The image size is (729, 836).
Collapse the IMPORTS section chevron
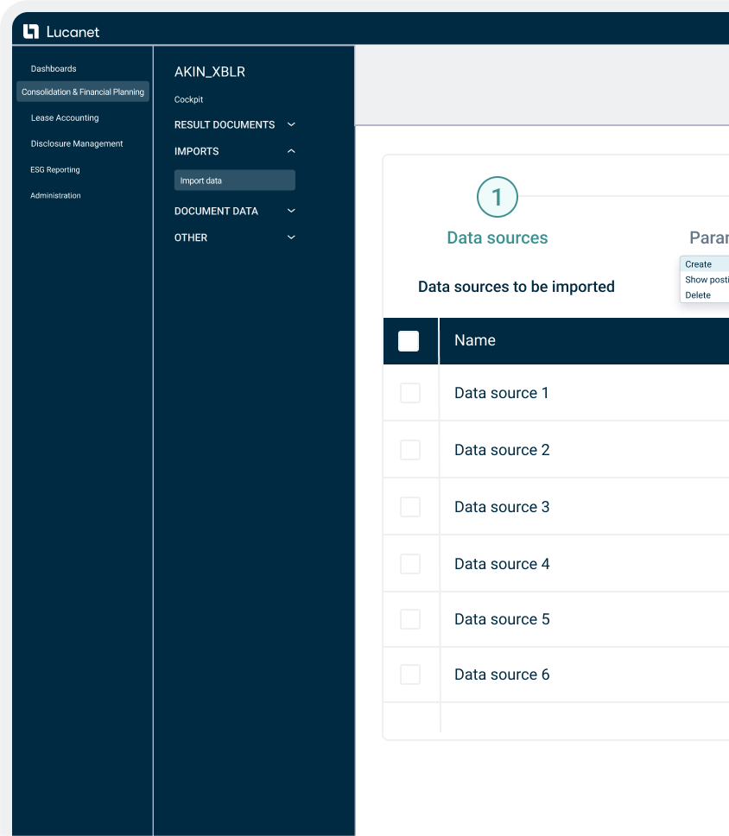click(x=291, y=151)
